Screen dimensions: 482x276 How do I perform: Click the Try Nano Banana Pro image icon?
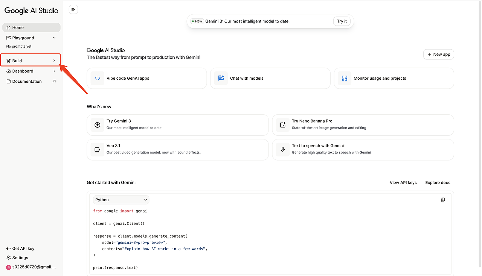coord(282,125)
